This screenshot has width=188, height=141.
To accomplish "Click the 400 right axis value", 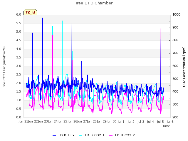I will [x=175, y=92].
